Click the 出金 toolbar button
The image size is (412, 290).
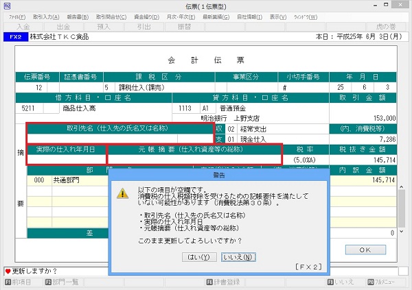point(63,27)
